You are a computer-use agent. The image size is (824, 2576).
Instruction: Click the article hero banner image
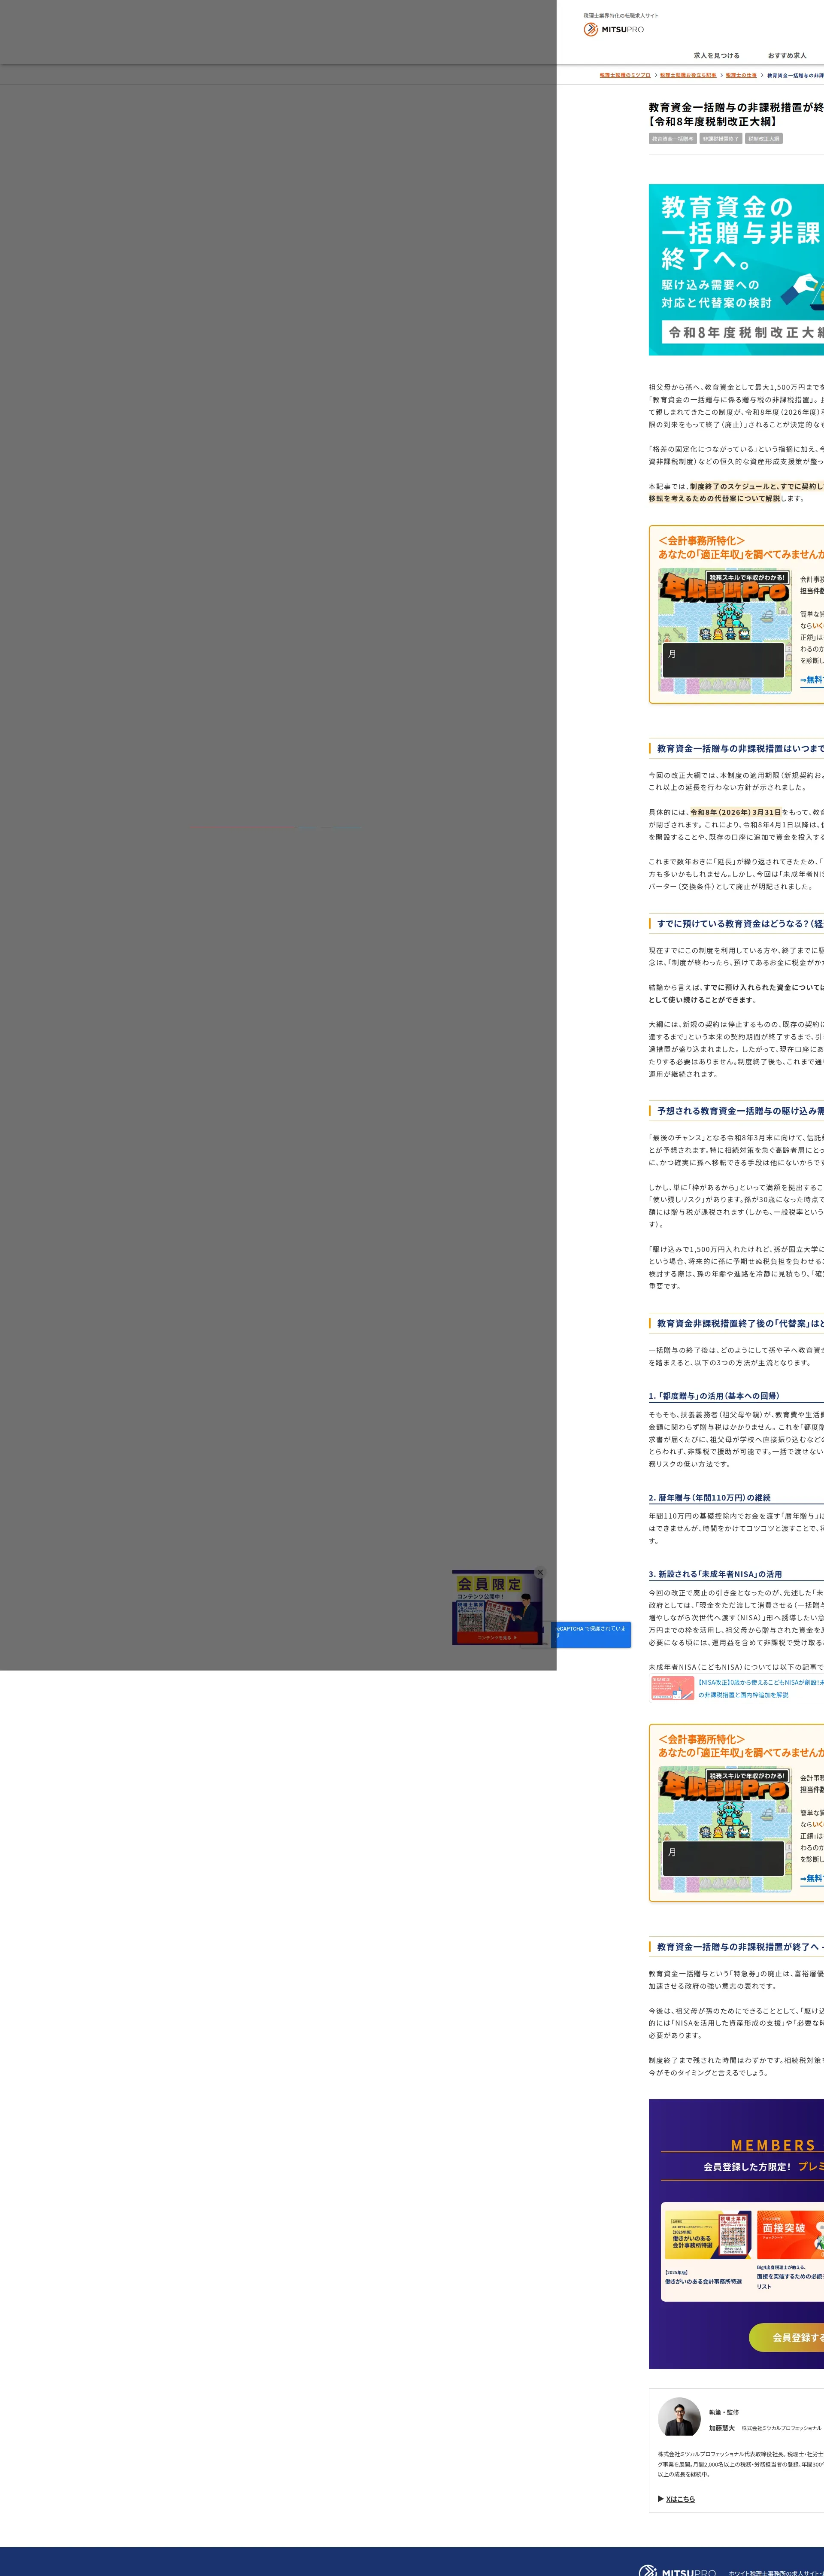click(x=736, y=269)
